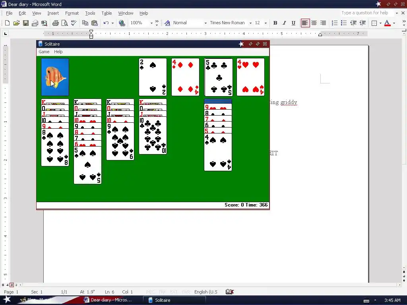407x305 pixels.
Task: Expand Standard toolbar options chevron
Action: (157, 23)
